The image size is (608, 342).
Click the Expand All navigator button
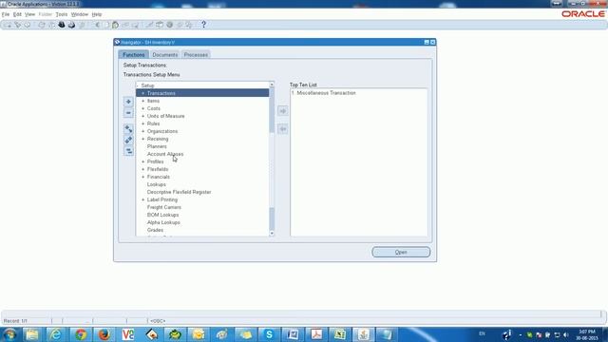click(x=128, y=140)
